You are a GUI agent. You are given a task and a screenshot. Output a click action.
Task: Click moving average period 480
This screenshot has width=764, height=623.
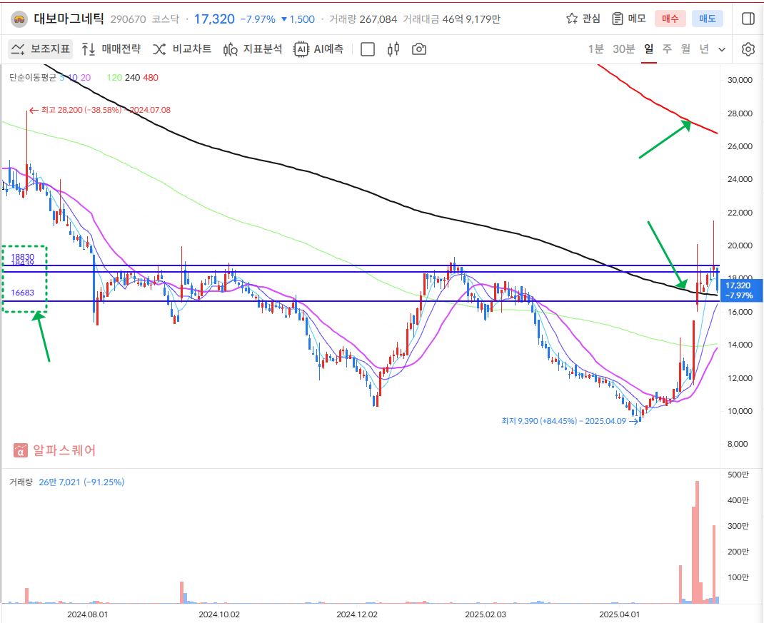(151, 78)
